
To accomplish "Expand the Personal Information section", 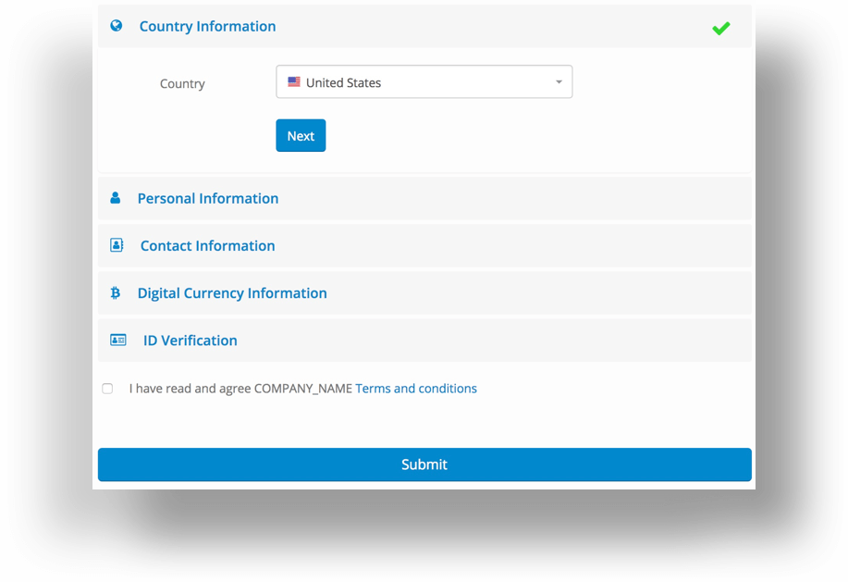I will pos(424,199).
